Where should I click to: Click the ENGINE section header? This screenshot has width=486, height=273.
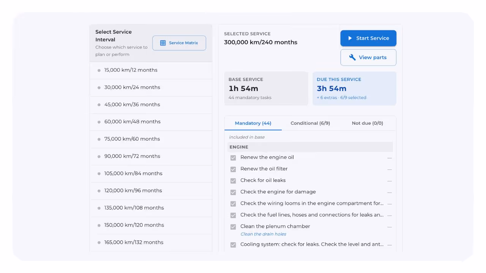tap(310, 147)
